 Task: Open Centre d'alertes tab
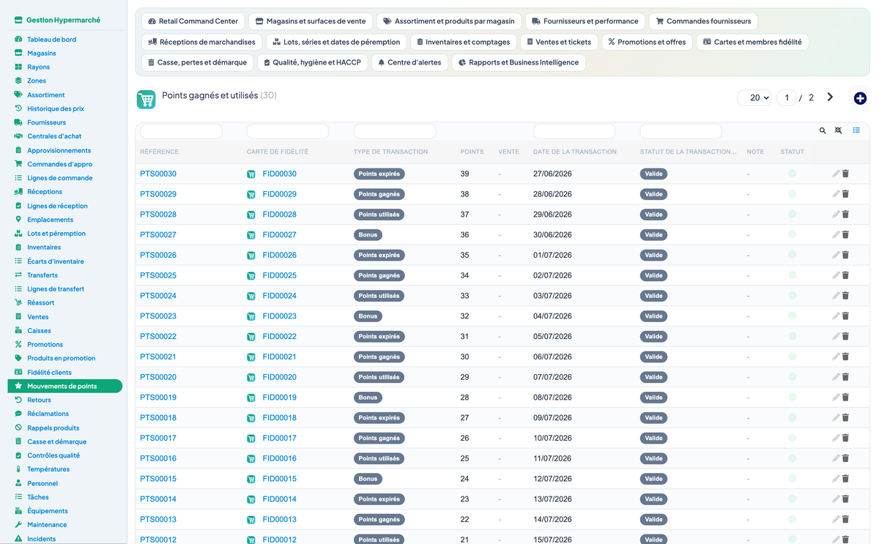(409, 62)
